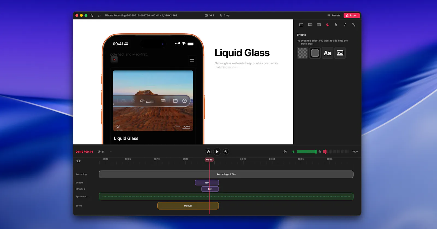Select the 'Clear' option in phone preview
437x229 pixels.
(177, 126)
